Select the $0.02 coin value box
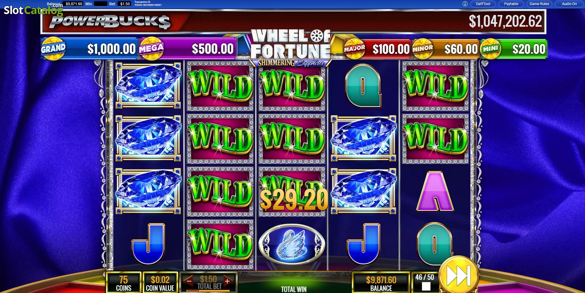 click(x=160, y=283)
